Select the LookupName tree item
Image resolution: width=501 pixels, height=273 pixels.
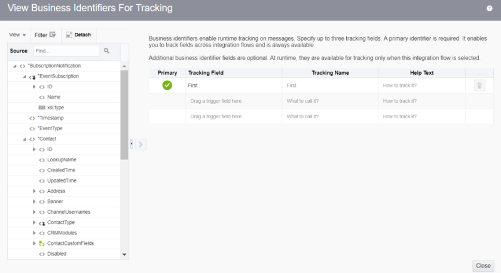[62, 160]
